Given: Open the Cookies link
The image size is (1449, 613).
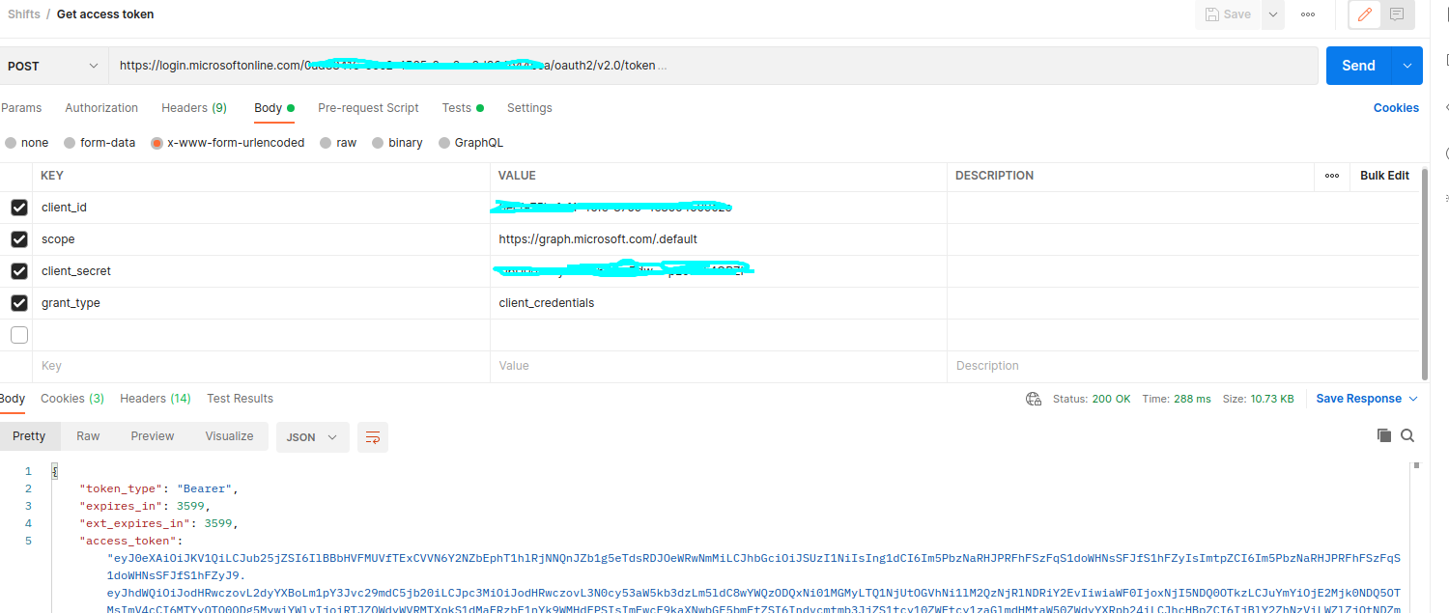Looking at the screenshot, I should click(x=1396, y=108).
